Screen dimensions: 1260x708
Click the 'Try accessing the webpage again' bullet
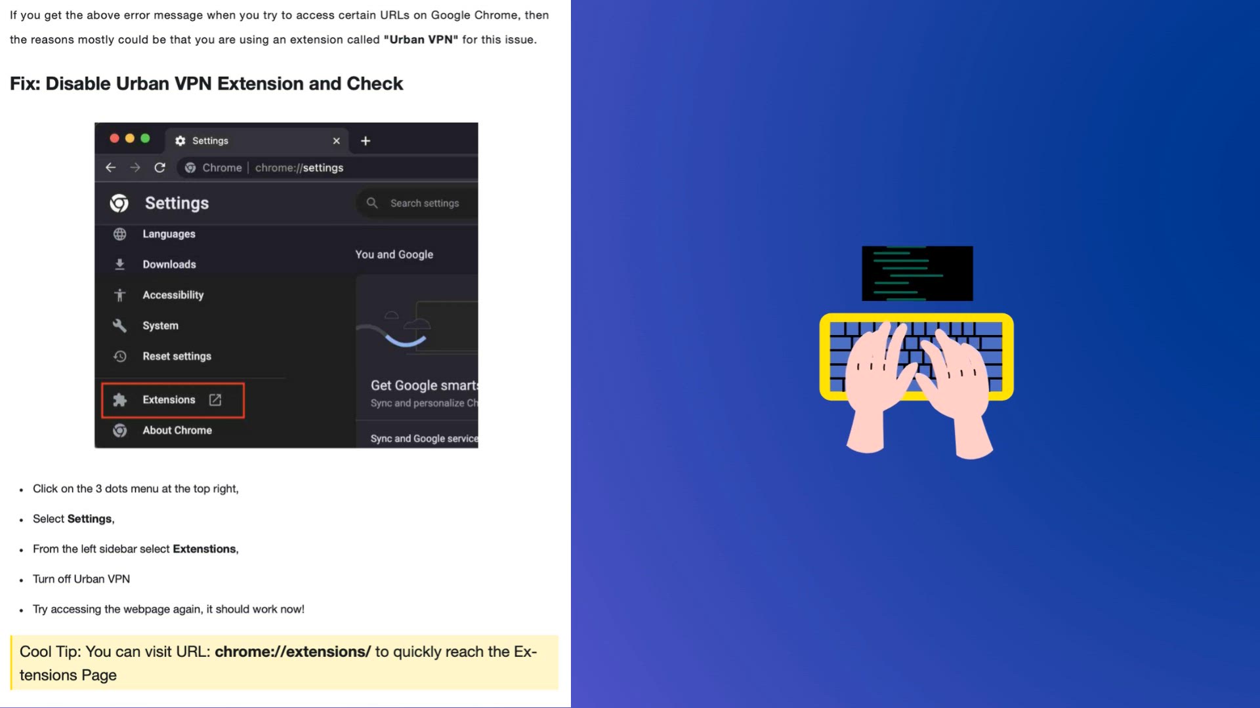click(x=169, y=610)
